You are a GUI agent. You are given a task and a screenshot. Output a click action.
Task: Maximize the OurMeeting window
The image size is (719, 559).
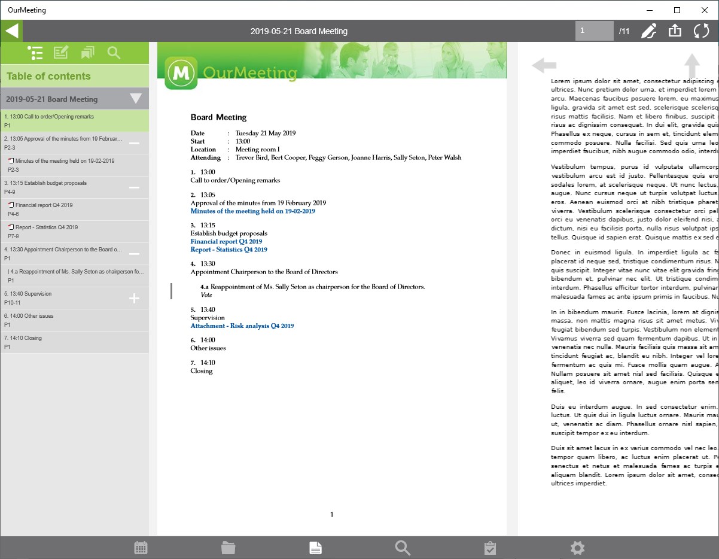coord(677,10)
